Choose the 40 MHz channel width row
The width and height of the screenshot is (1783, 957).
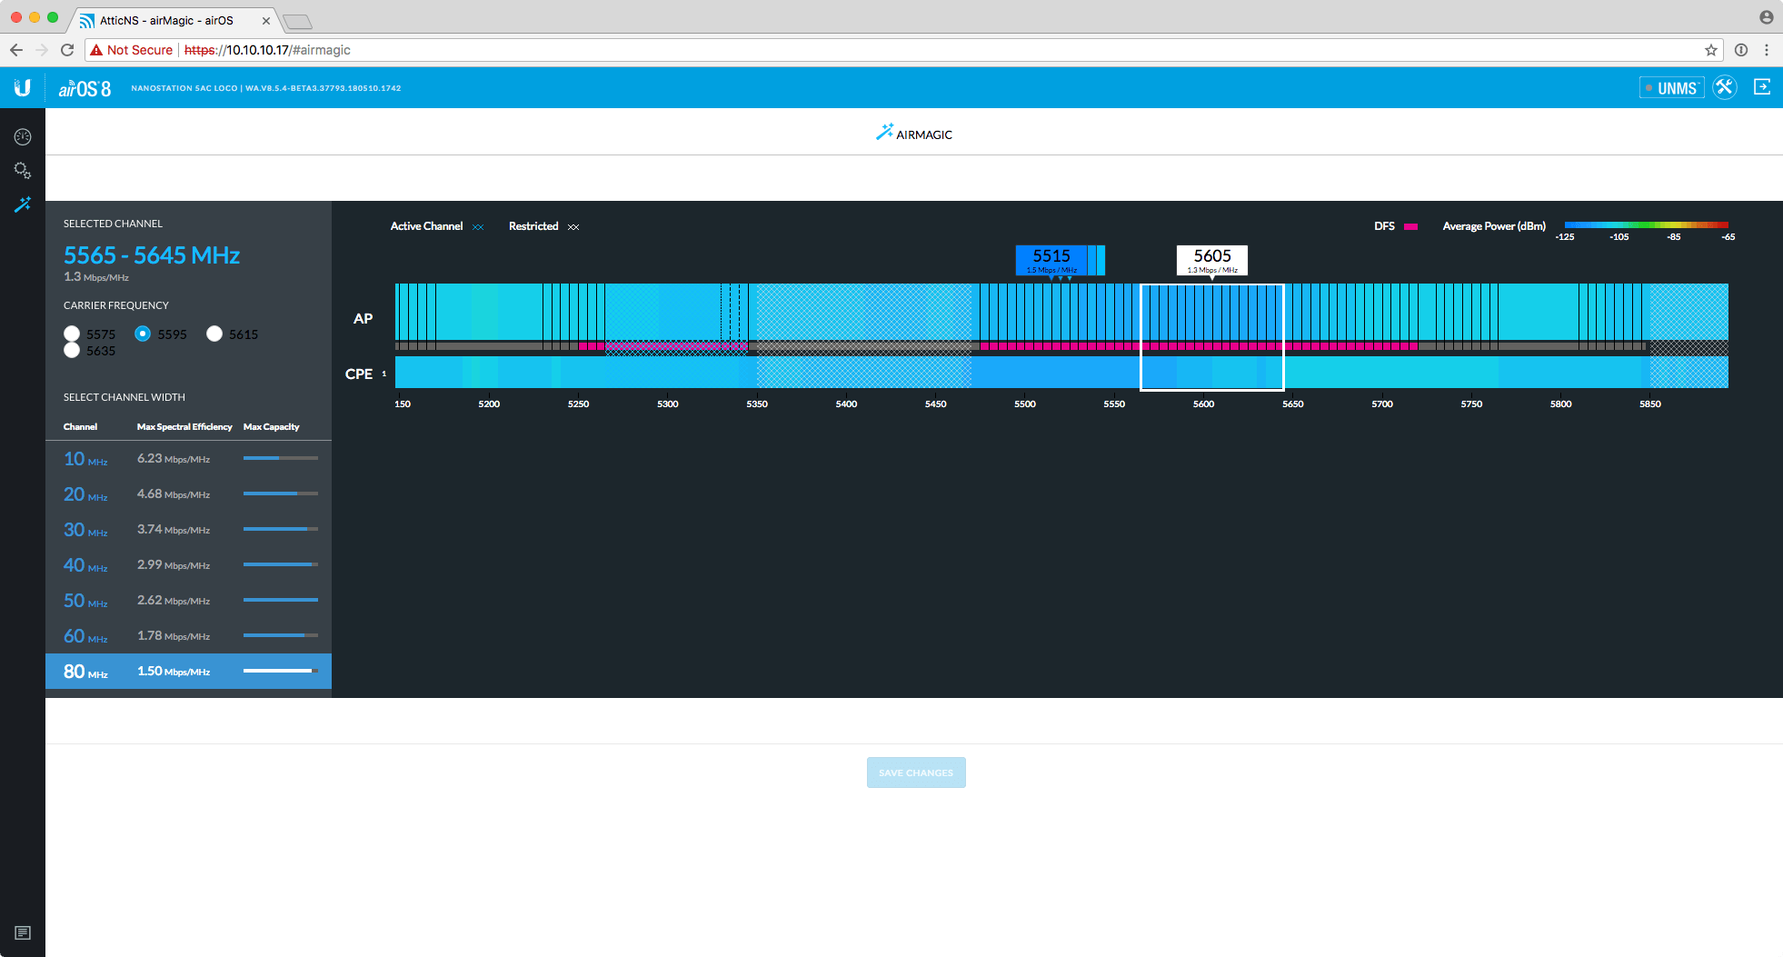(x=188, y=565)
